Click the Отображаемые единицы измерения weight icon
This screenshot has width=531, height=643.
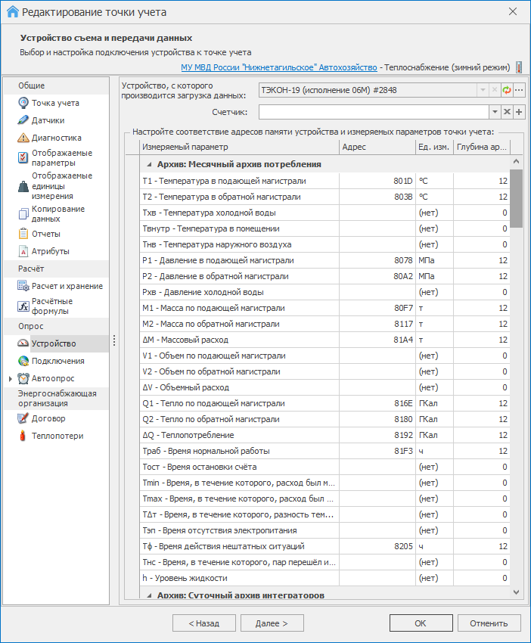pyautogui.click(x=23, y=186)
